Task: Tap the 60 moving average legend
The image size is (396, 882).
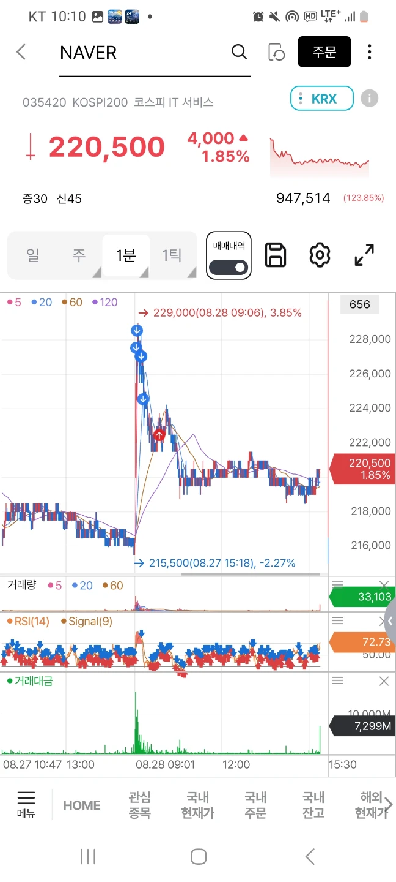Action: (x=73, y=303)
